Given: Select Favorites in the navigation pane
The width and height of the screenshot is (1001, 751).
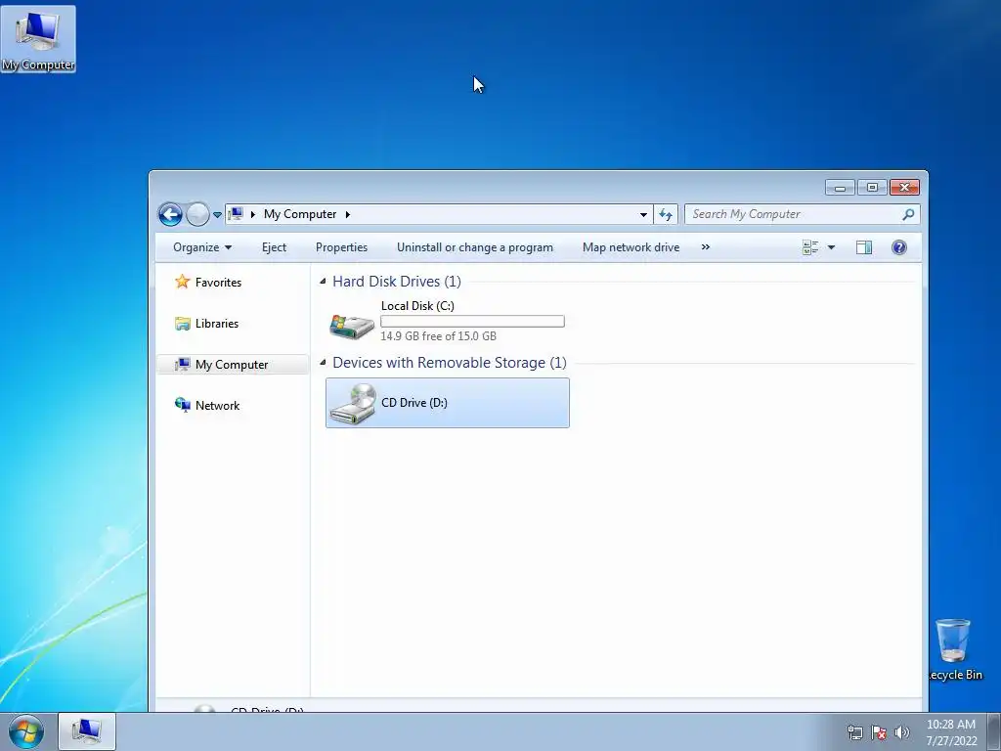Looking at the screenshot, I should pyautogui.click(x=218, y=283).
